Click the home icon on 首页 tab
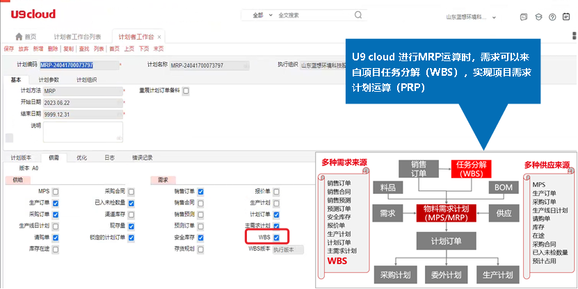578x289 pixels. tap(19, 37)
